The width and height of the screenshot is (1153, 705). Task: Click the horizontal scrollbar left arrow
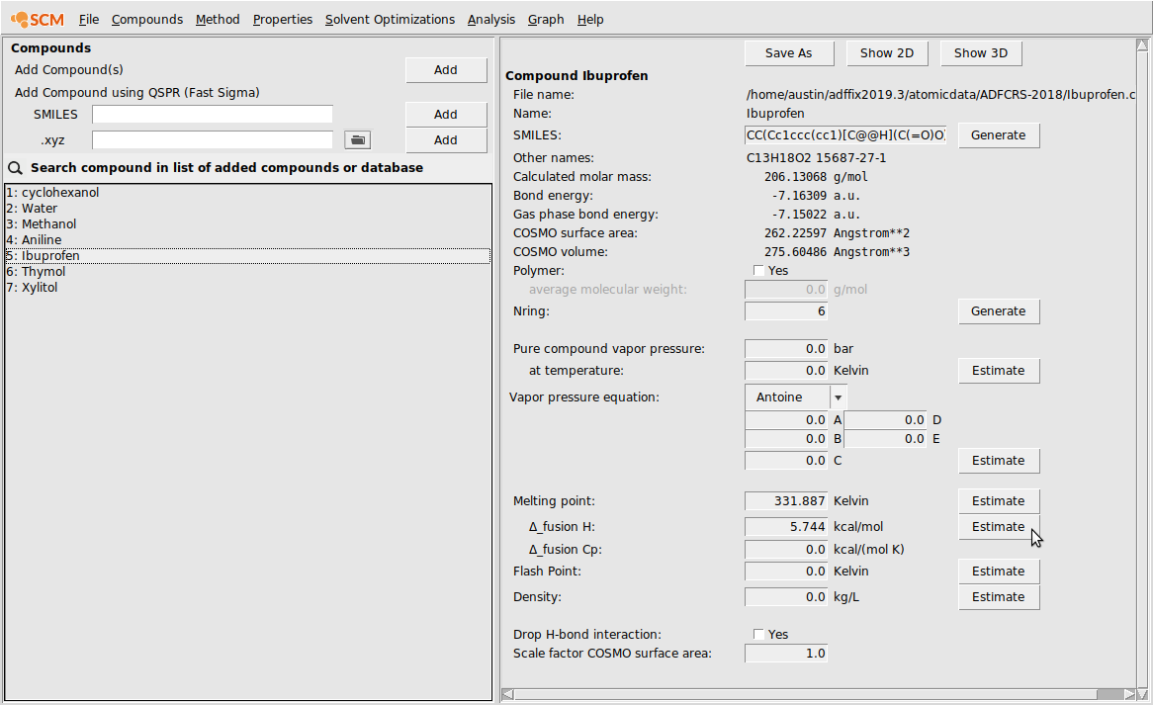[x=508, y=694]
